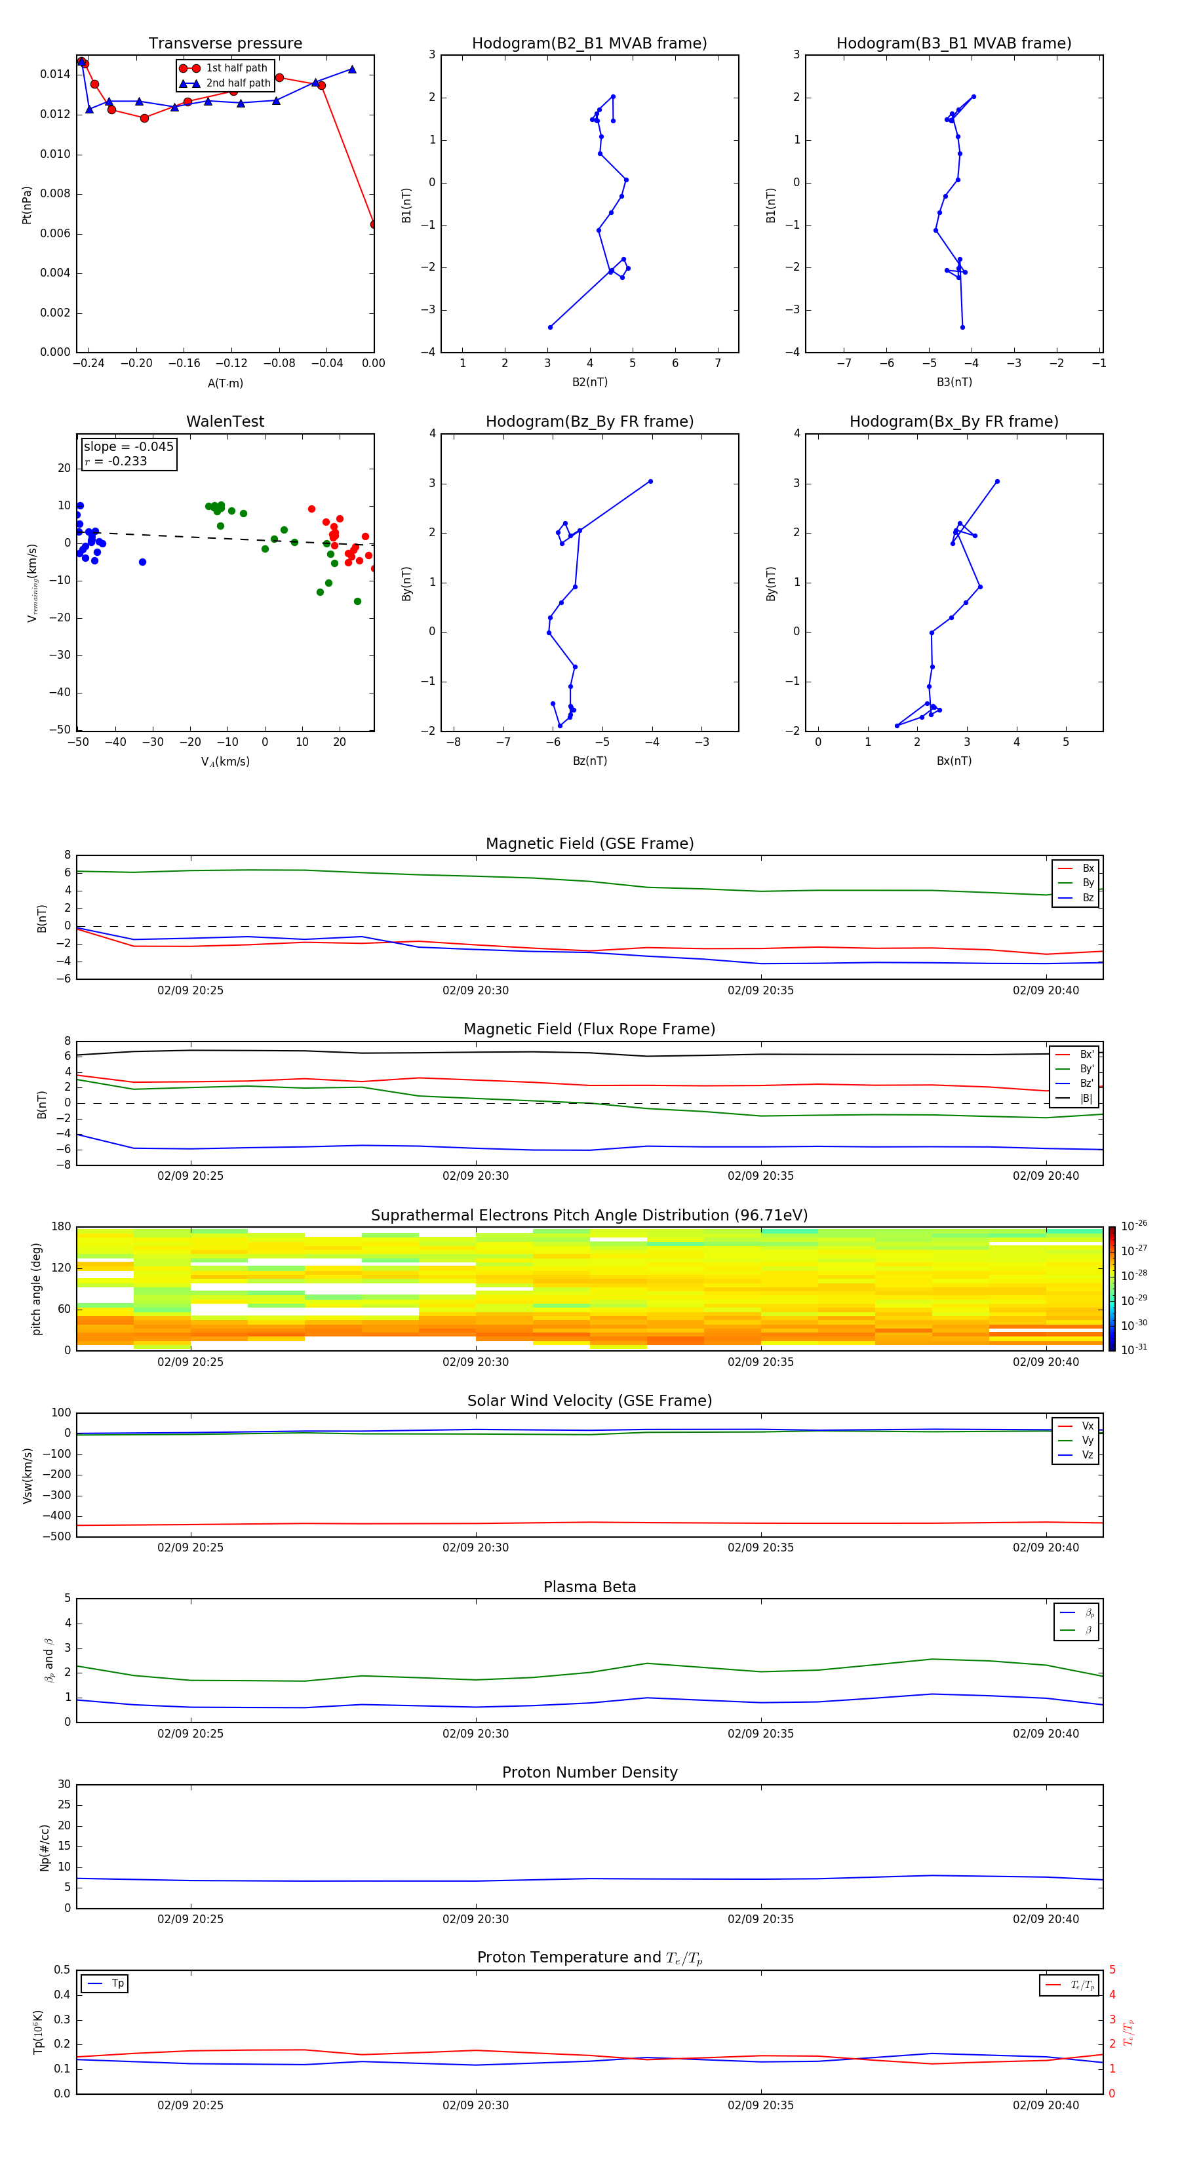Click the 'WalenTest' plot title
Image resolution: width=1180 pixels, height=2163 pixels.
coord(225,421)
